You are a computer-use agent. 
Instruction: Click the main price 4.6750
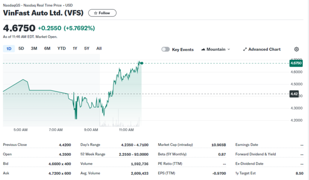pyautogui.click(x=19, y=28)
